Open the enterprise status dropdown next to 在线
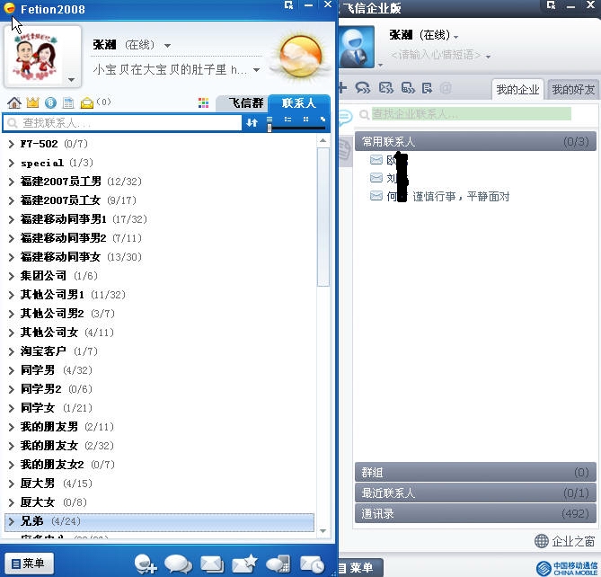 [455, 37]
